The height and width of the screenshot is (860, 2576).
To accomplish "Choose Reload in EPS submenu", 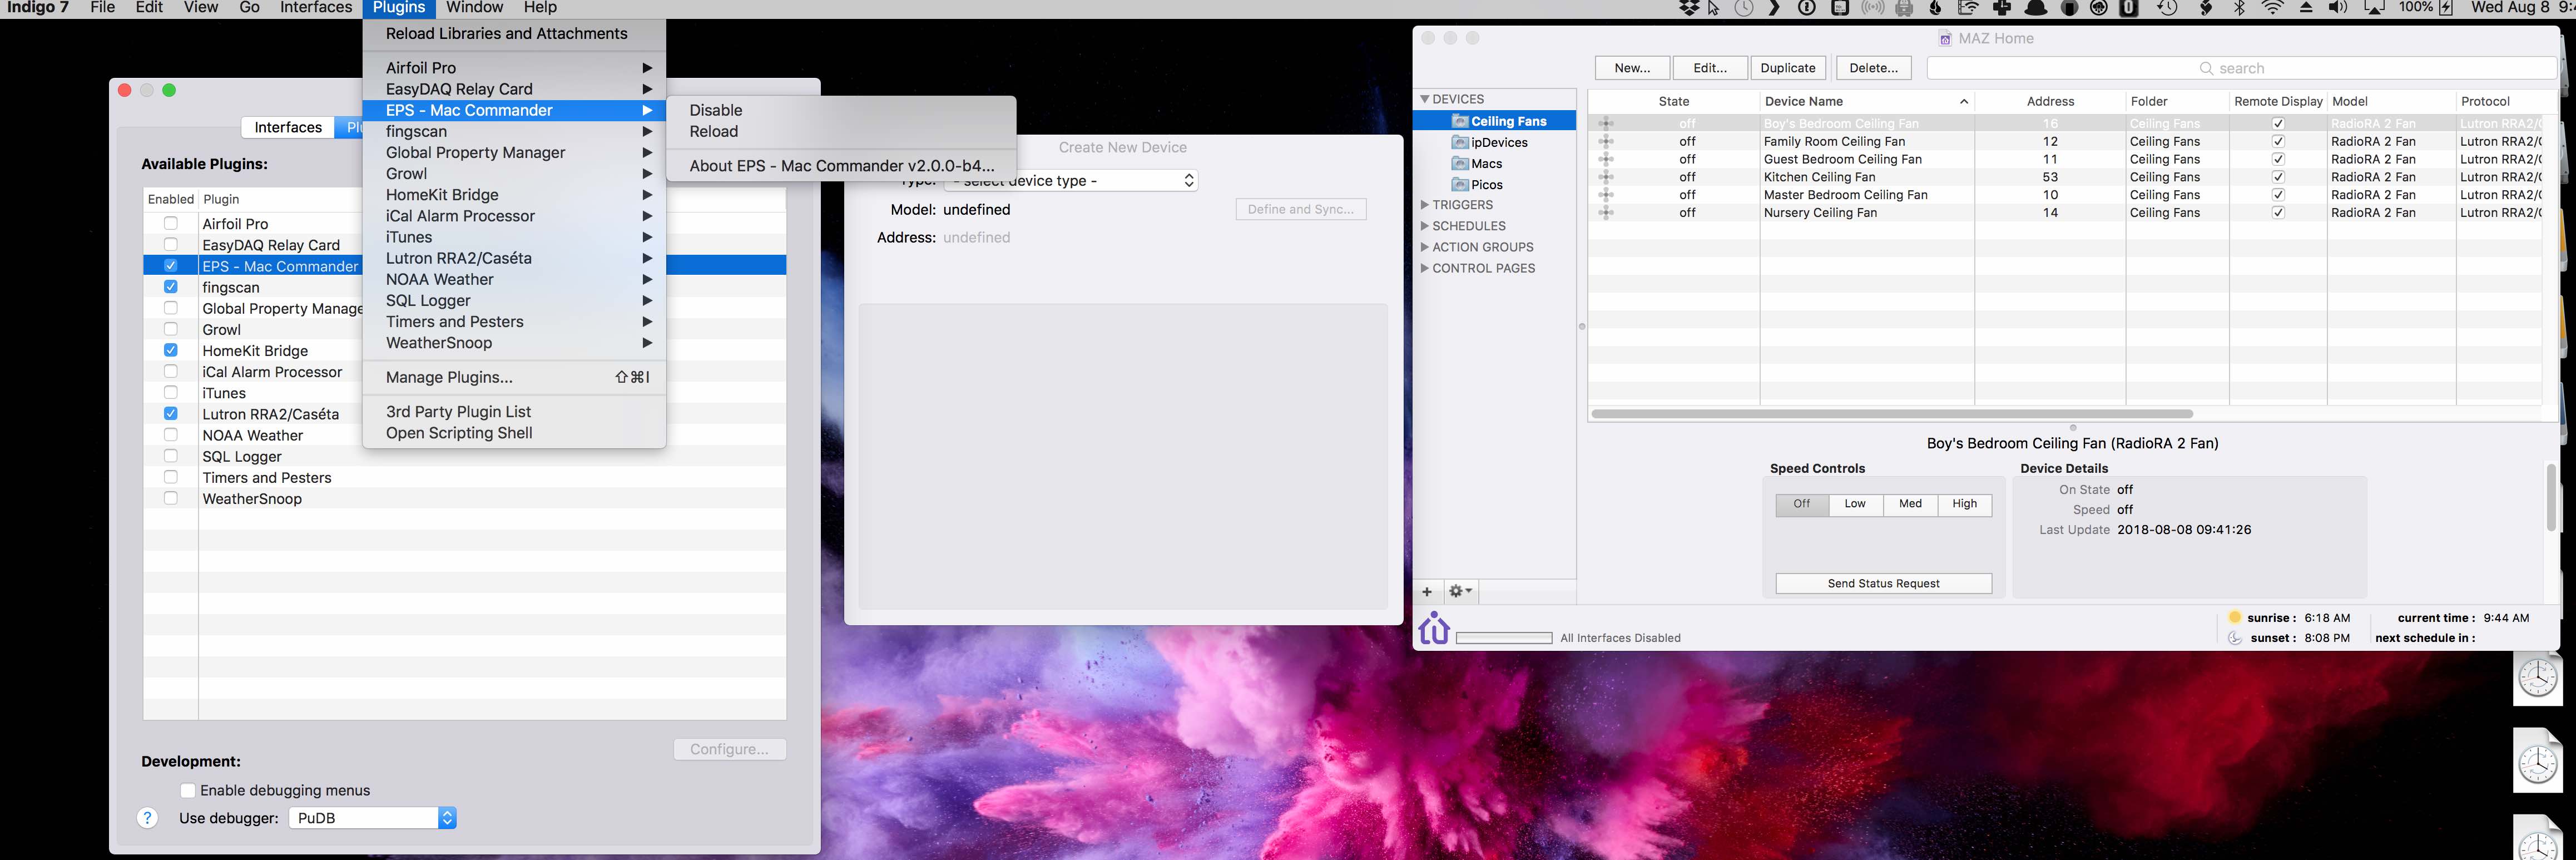I will (x=841, y=131).
